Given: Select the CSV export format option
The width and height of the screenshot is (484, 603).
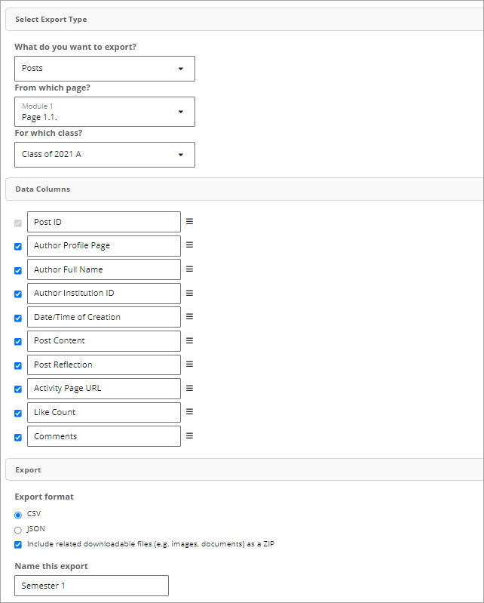Looking at the screenshot, I should (x=18, y=515).
